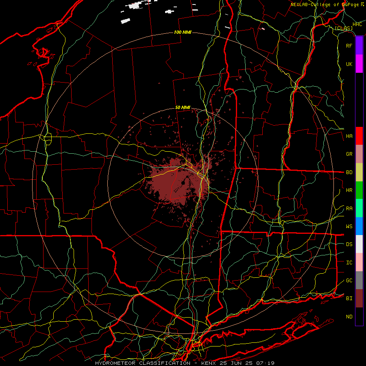Click the red HA legend swatch

pos(359,136)
